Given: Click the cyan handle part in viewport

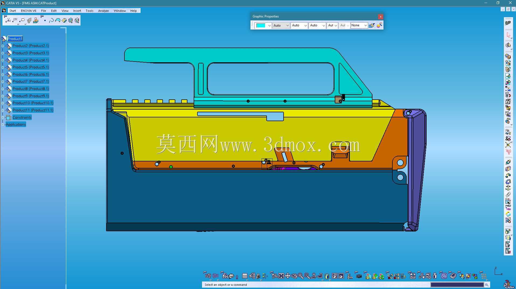Looking at the screenshot, I should tap(229, 56).
